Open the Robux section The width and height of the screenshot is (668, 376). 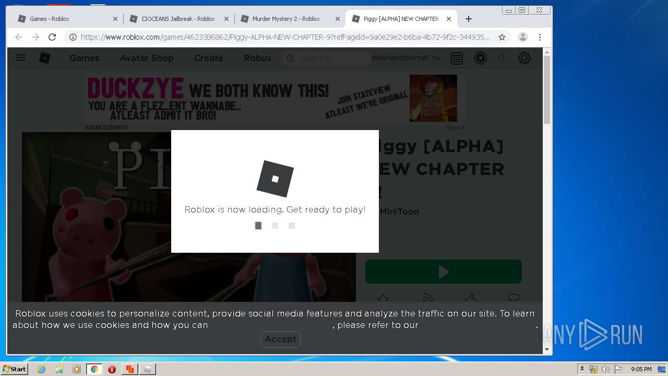258,58
